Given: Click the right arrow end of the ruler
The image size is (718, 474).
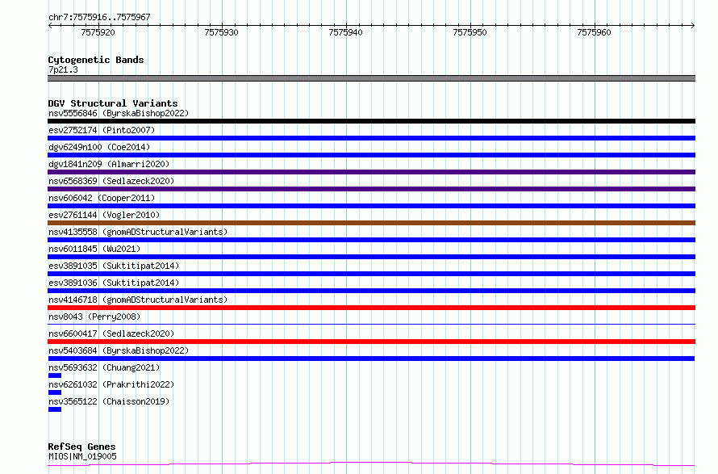Looking at the screenshot, I should click(x=693, y=25).
